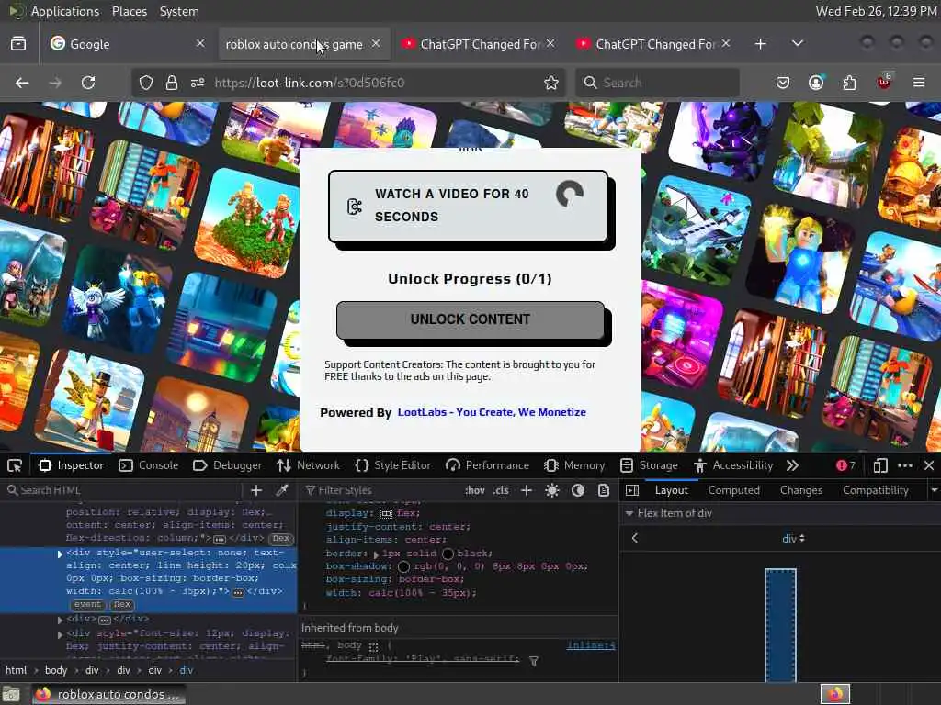List all tabs dropdown arrow
The width and height of the screenshot is (941, 705).
(x=797, y=44)
